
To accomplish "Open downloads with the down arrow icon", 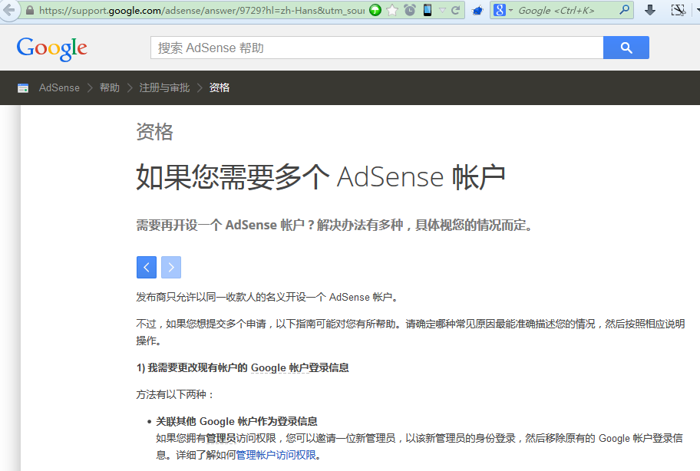I will point(650,10).
